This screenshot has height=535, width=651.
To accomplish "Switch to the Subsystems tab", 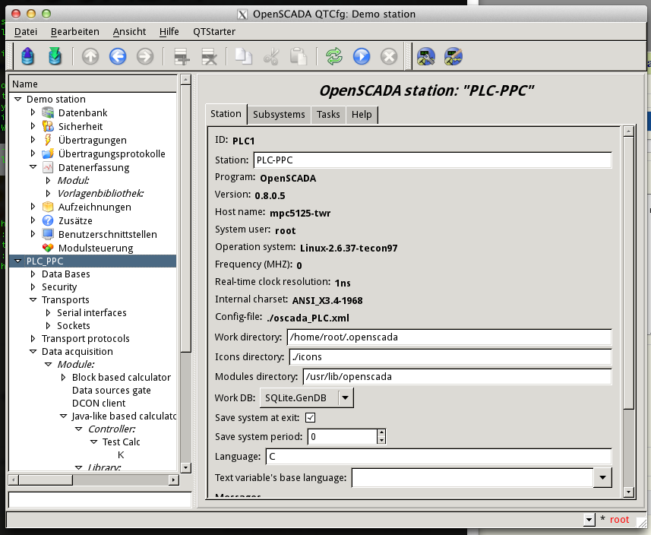I will tap(279, 114).
